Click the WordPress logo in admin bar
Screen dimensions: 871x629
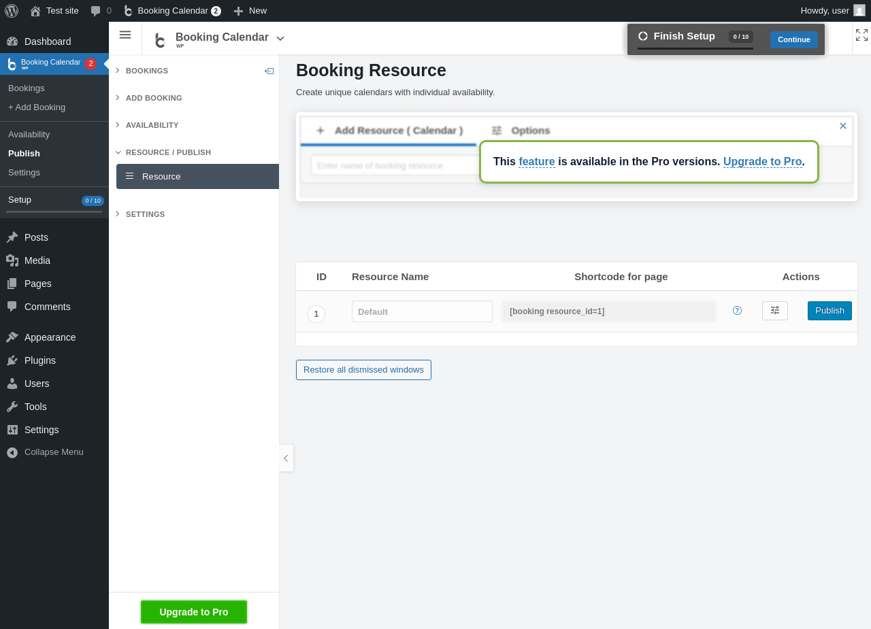point(12,11)
